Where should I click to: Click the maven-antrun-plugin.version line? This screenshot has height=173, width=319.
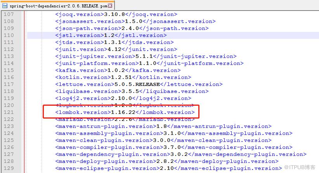(x=163, y=126)
